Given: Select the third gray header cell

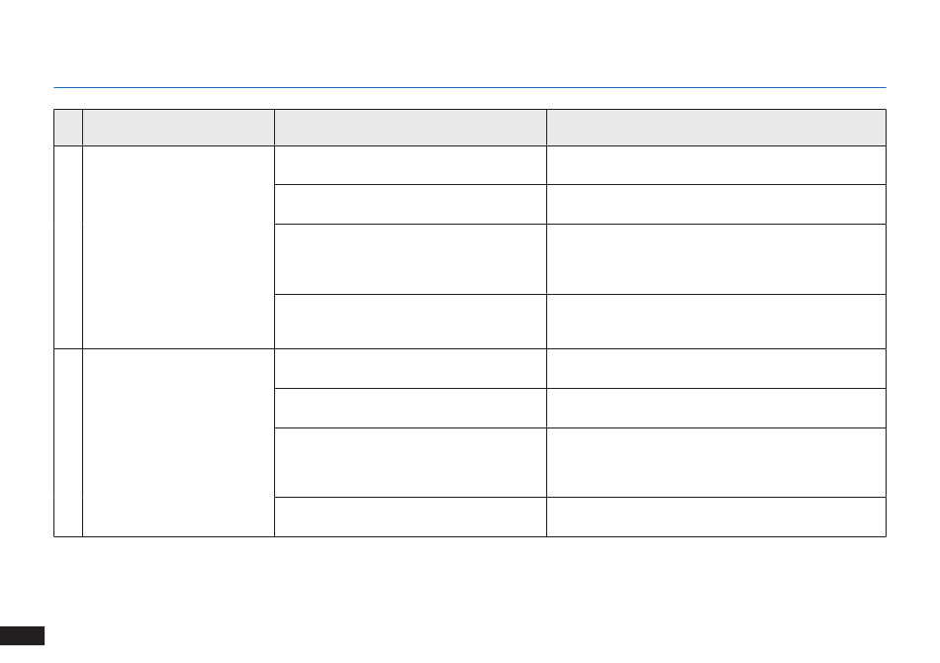Looking at the screenshot, I should (411, 128).
